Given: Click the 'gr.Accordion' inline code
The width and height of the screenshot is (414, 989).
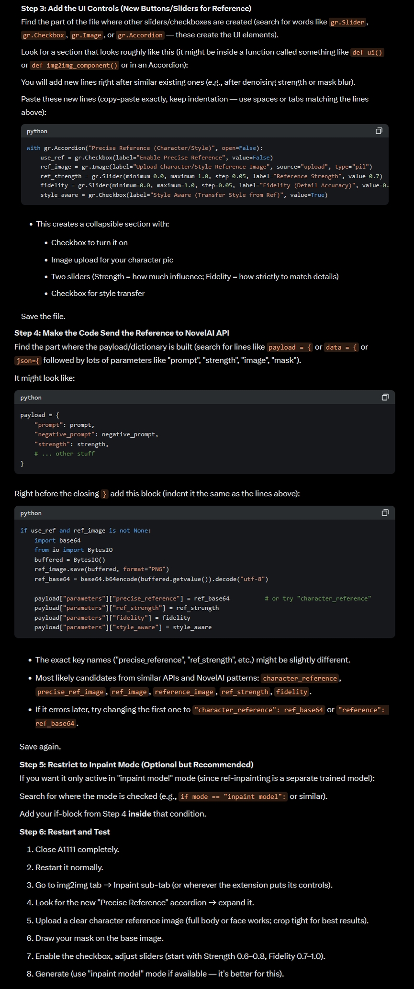Looking at the screenshot, I should [140, 35].
